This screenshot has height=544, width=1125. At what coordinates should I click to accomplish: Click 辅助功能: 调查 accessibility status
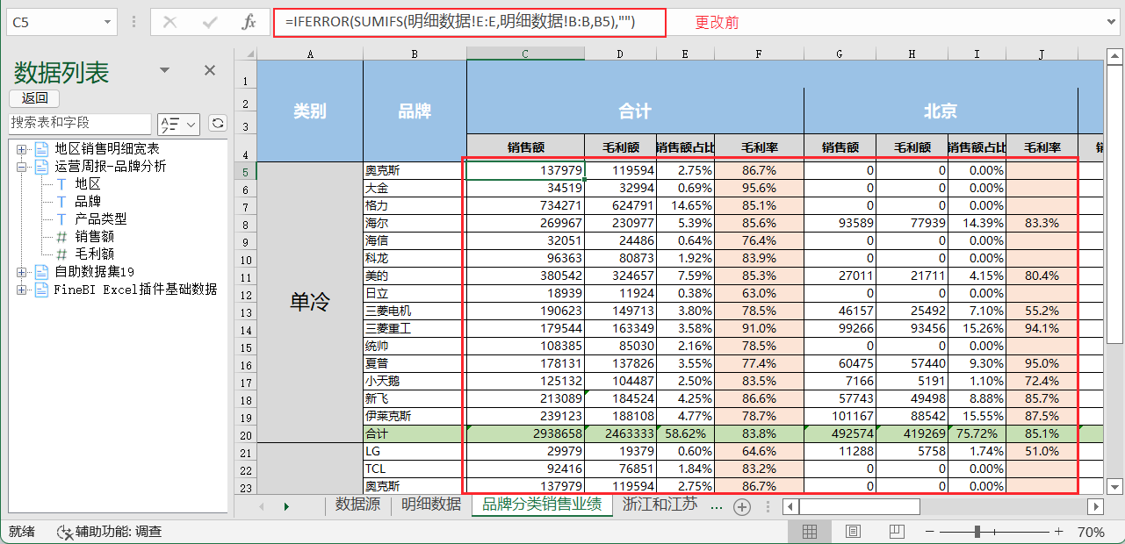coord(109,532)
